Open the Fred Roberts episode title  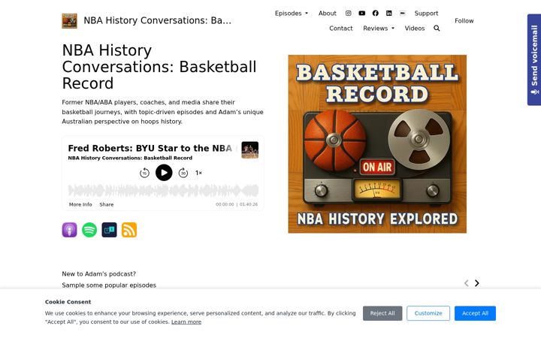(150, 148)
